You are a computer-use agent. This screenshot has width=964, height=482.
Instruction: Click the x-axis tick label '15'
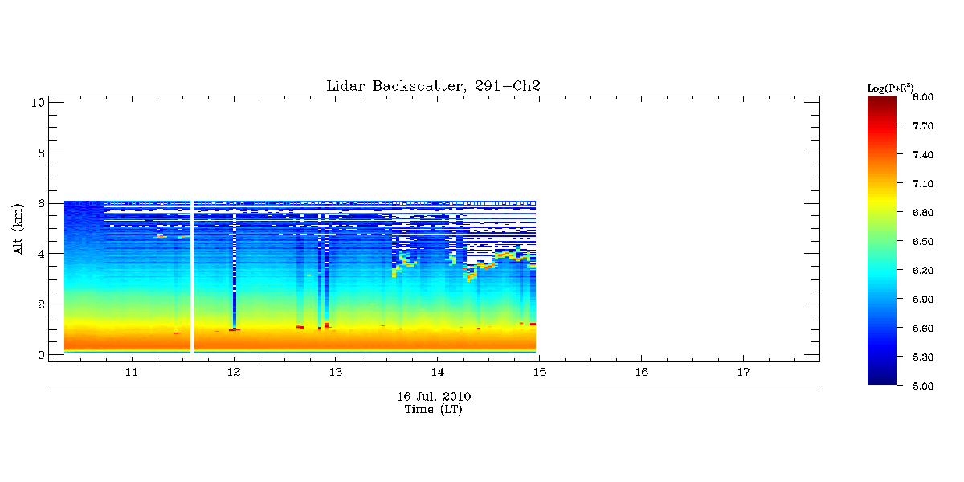pyautogui.click(x=539, y=373)
